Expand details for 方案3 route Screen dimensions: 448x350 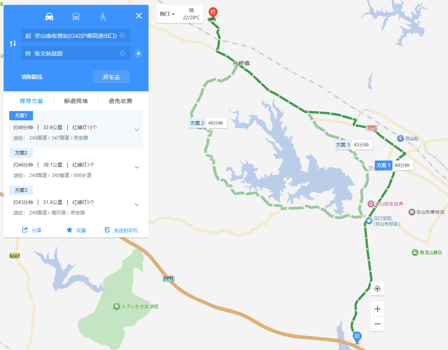tap(137, 204)
